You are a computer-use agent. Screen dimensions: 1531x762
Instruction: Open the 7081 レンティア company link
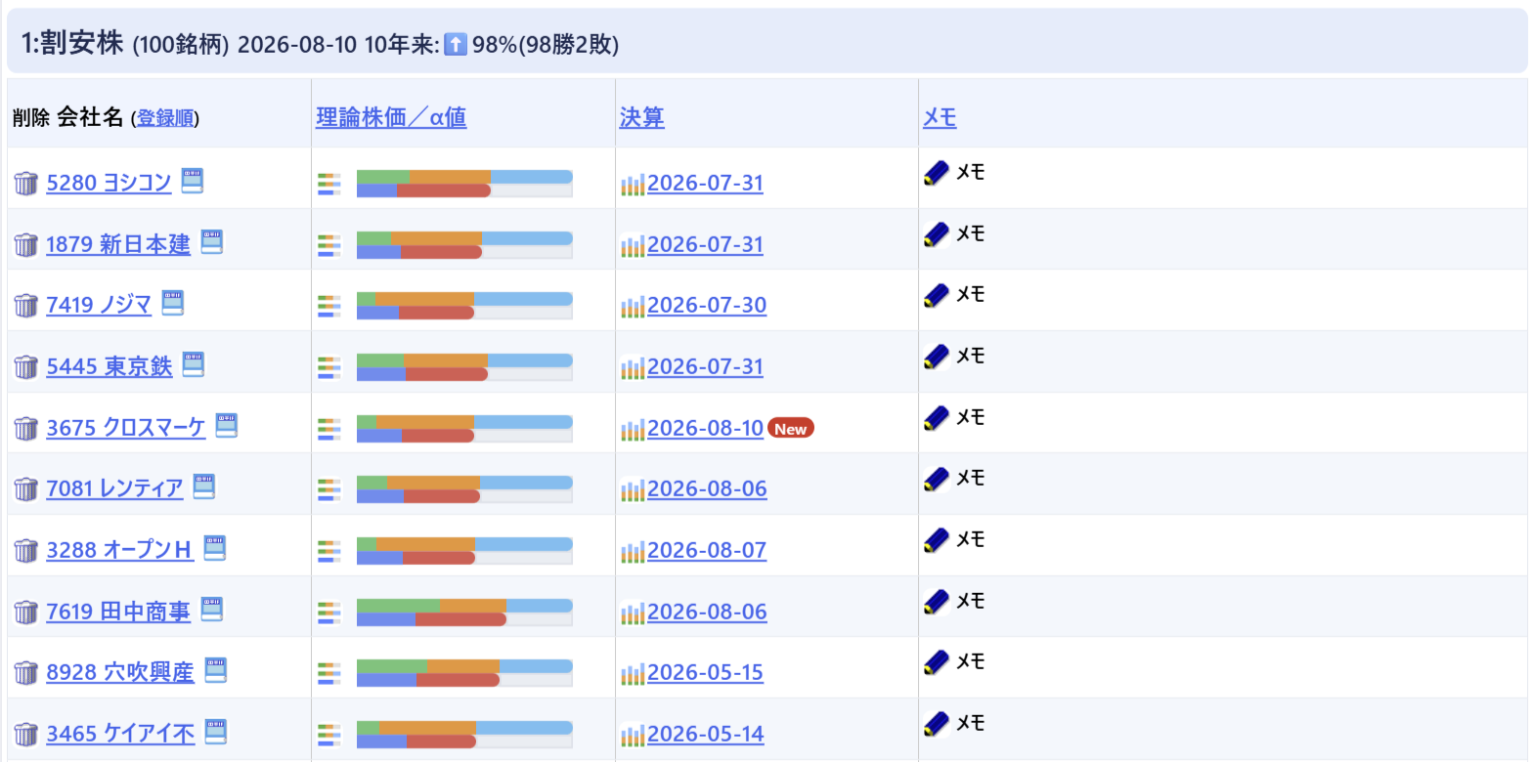114,488
